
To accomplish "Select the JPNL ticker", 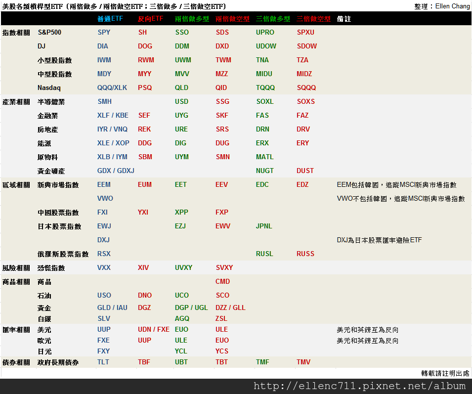I will coord(264,226).
